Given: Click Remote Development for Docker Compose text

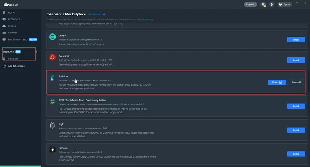Looking at the screenshot, I should coord(82,44).
